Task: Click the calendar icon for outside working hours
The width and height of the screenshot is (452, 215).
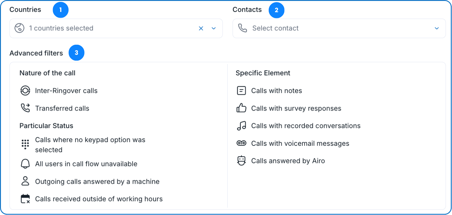Action: 25,199
